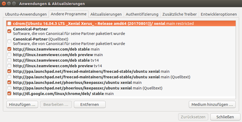
Task: Click the Hinzufügen … button
Action: [22, 105]
